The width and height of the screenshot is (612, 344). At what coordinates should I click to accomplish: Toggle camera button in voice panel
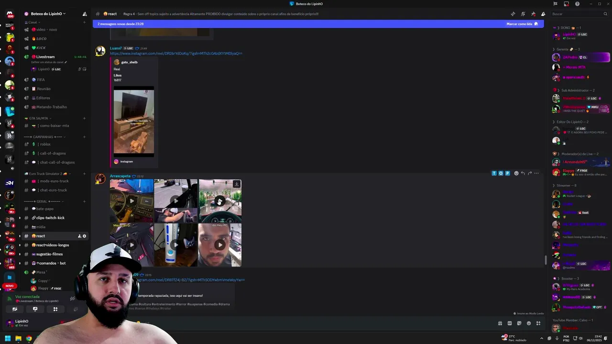tap(15, 309)
